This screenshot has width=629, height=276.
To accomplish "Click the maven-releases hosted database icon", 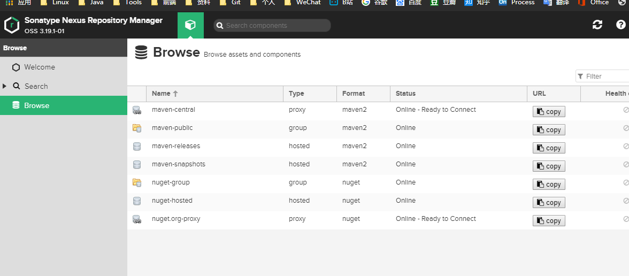I will 137,146.
